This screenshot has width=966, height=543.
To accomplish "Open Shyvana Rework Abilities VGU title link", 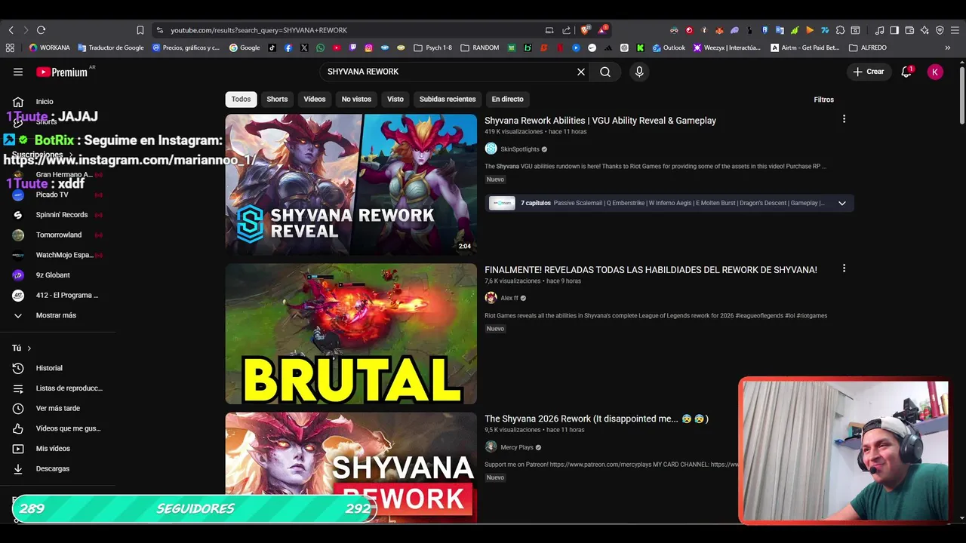I will point(600,121).
